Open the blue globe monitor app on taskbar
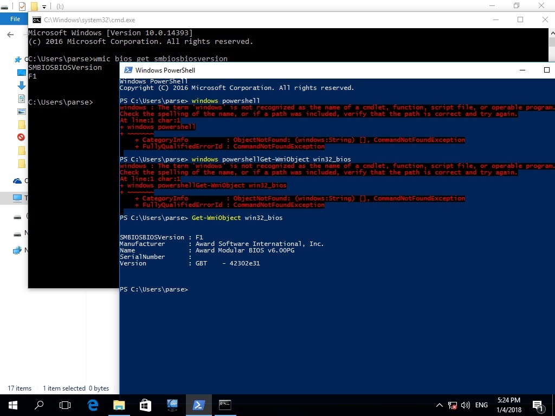Screen dimensions: 555x416 pyautogui.click(x=172, y=405)
